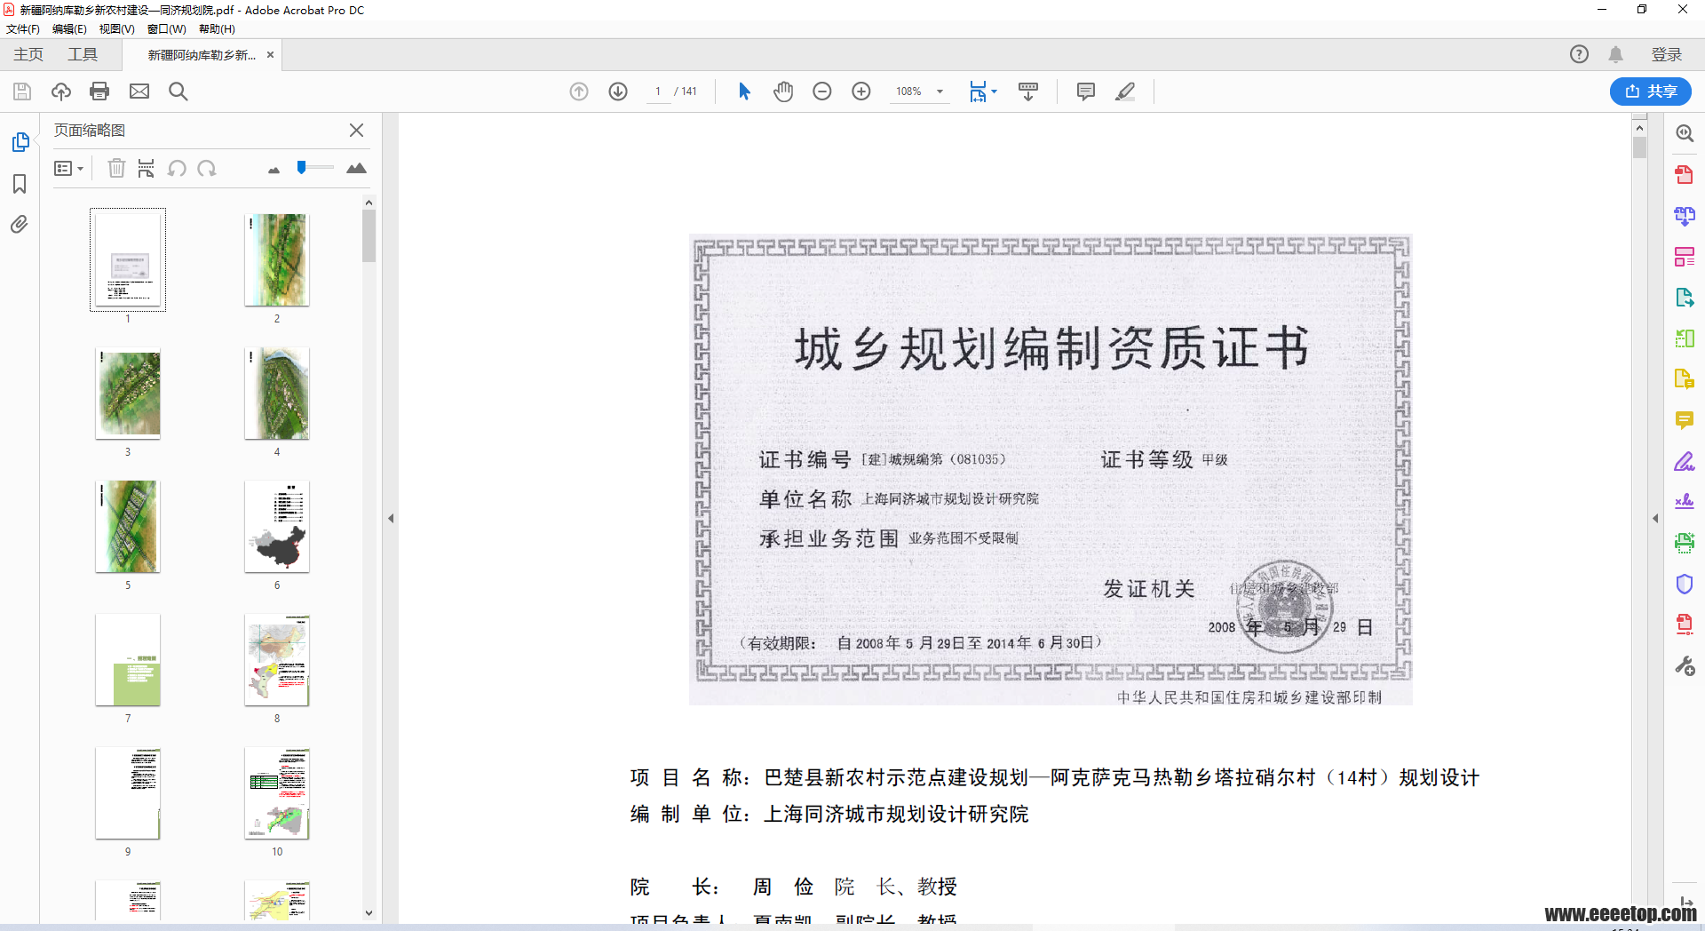Reduce thumbnail size small mountain icon
The height and width of the screenshot is (931, 1705).
tap(274, 170)
